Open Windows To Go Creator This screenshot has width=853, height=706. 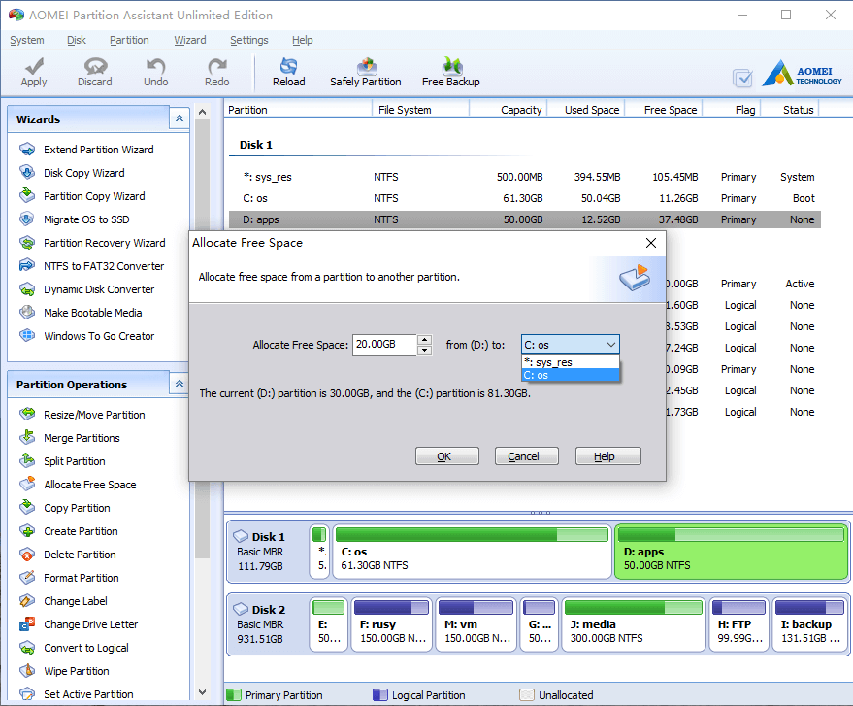99,336
